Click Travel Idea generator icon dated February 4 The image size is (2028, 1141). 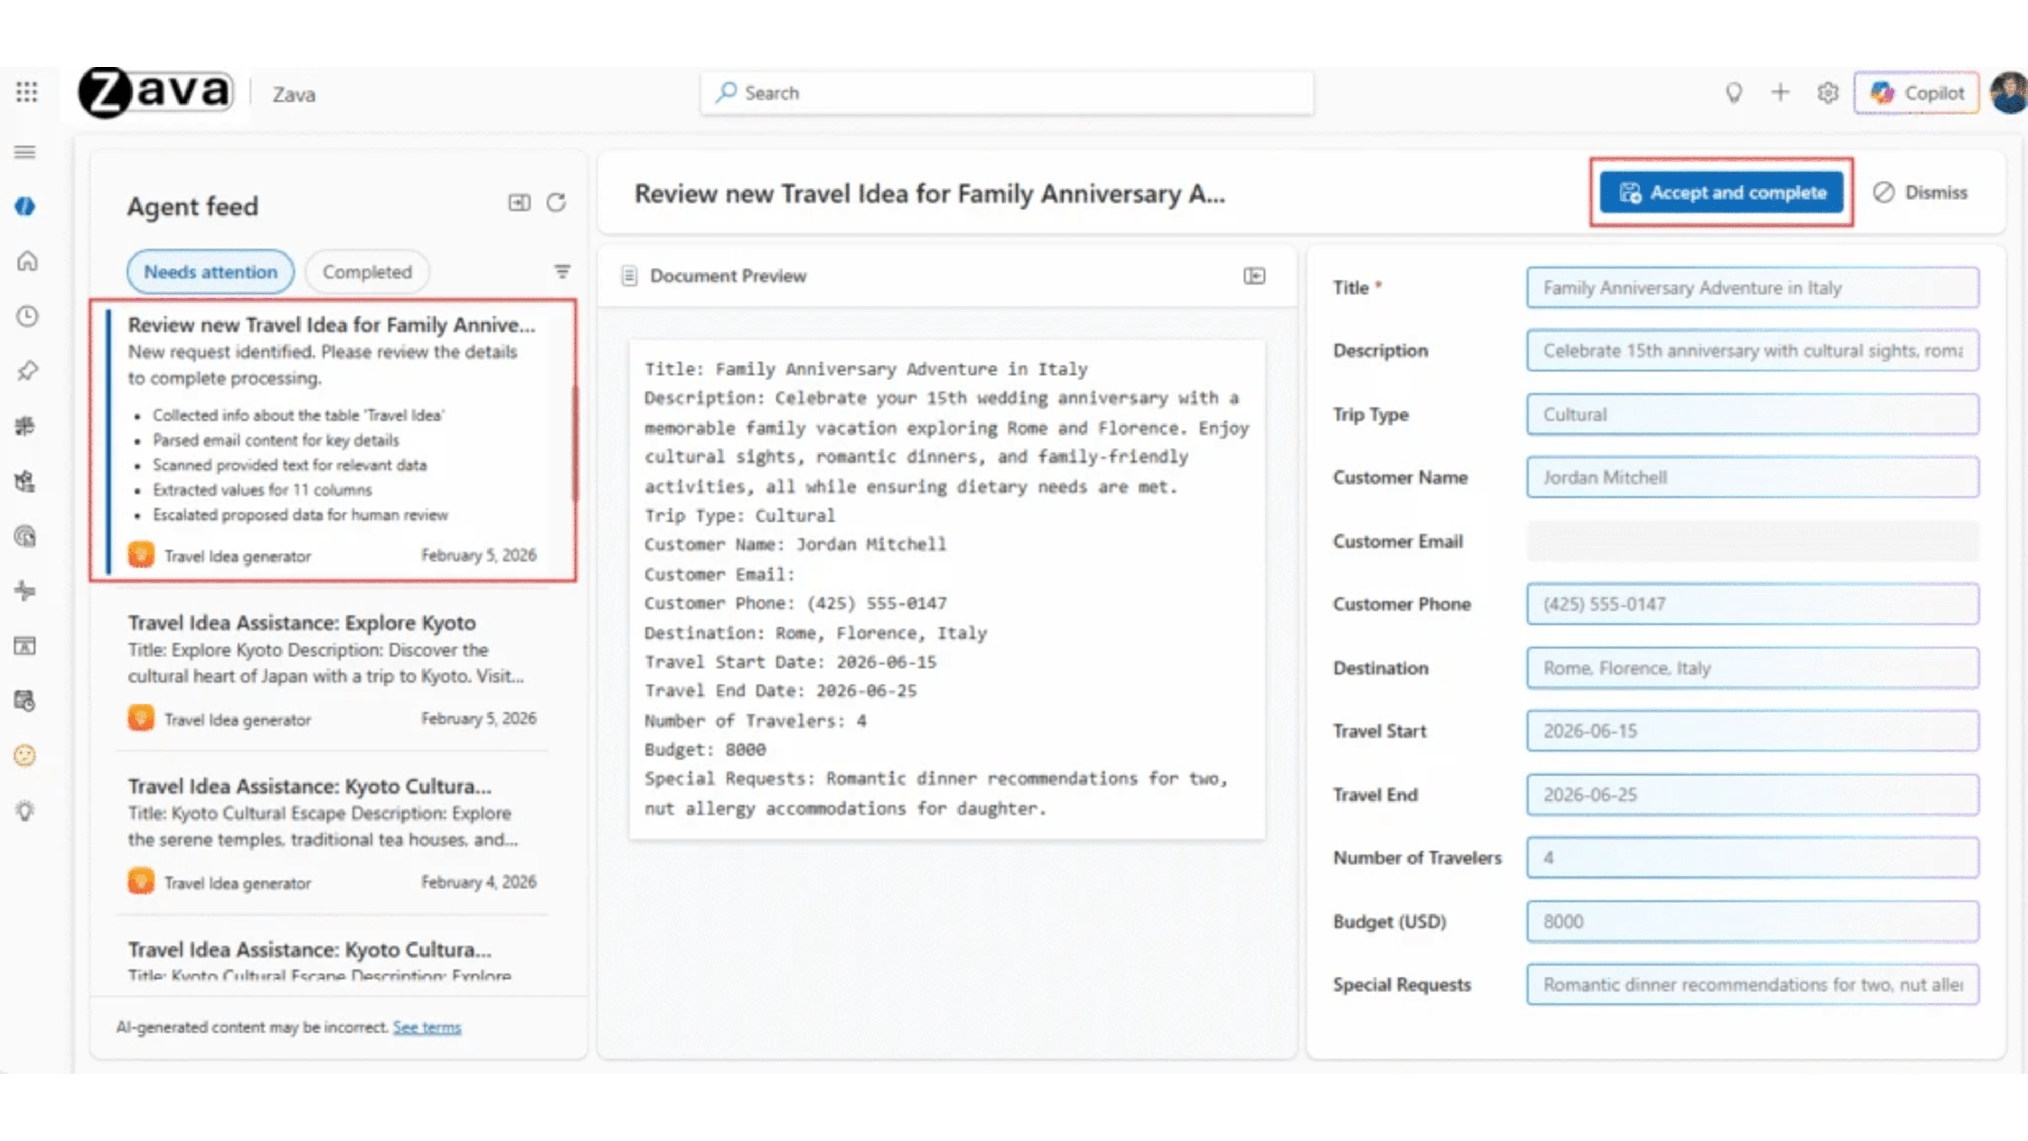click(141, 881)
